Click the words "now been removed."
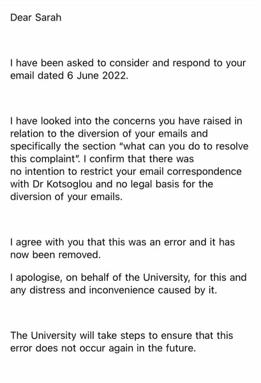261x383 pixels. (x=56, y=255)
